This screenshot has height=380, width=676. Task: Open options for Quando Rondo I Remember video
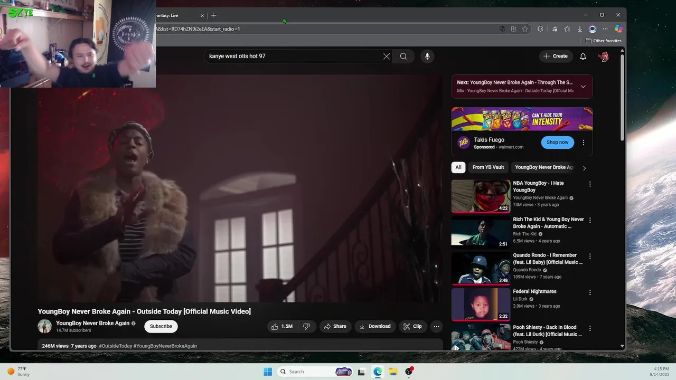590,256
